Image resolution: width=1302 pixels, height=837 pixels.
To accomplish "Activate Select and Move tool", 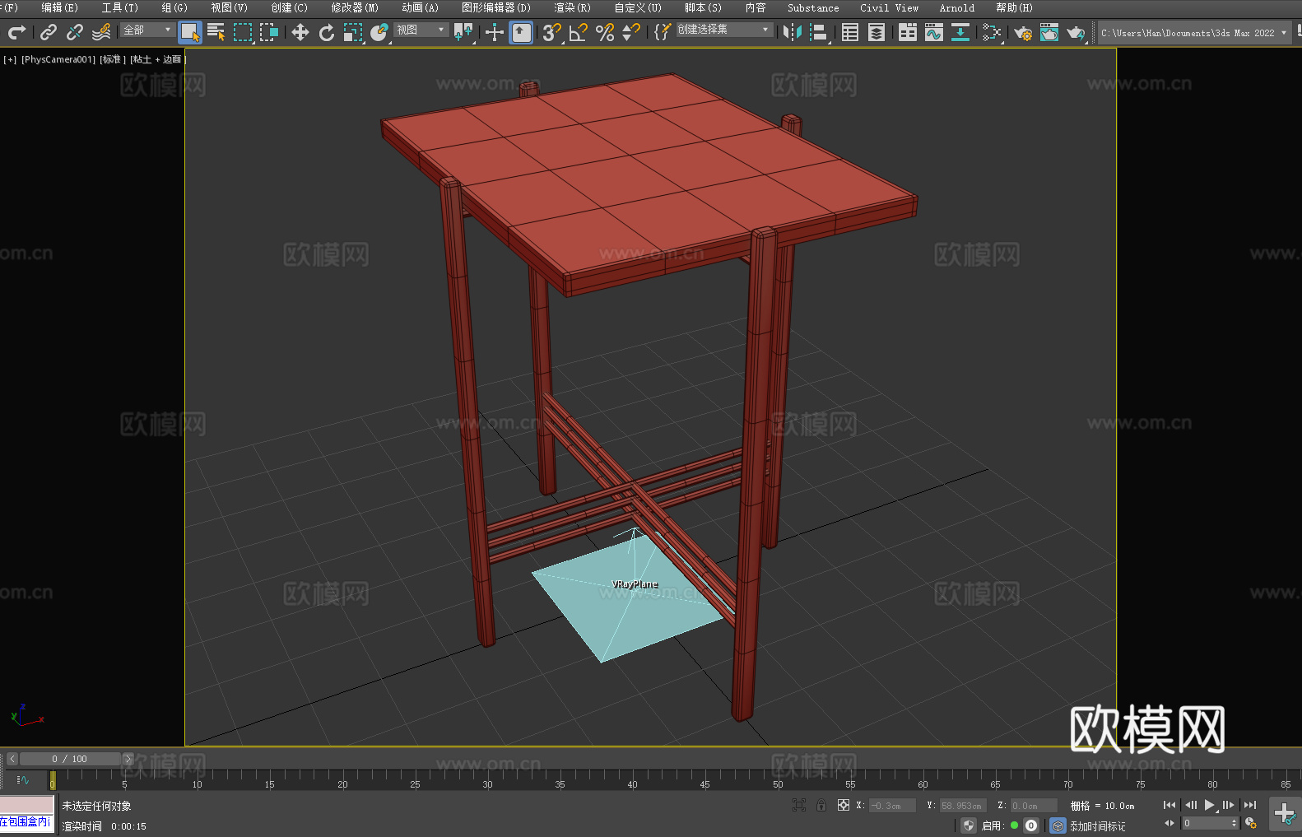I will [x=300, y=32].
